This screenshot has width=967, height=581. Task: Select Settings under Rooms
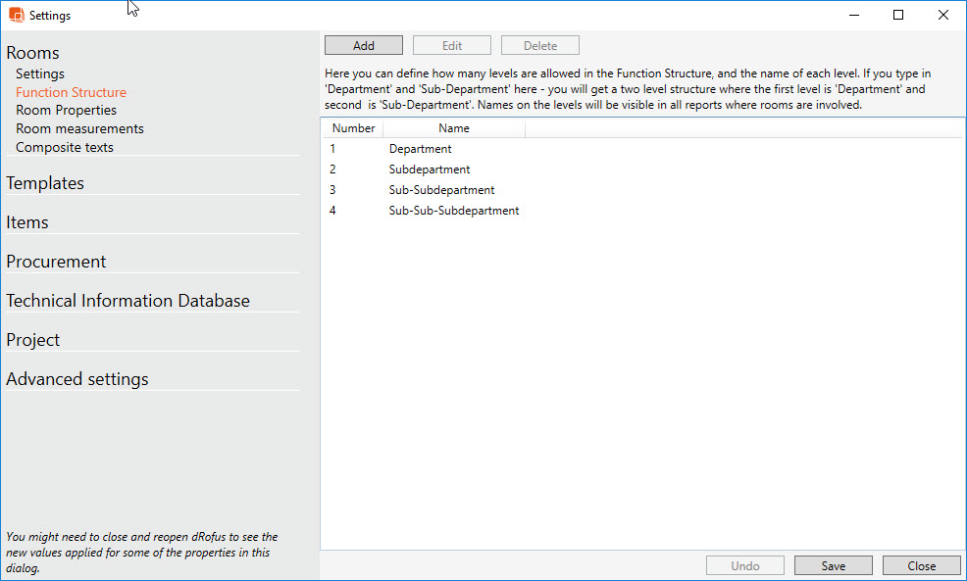pyautogui.click(x=40, y=73)
